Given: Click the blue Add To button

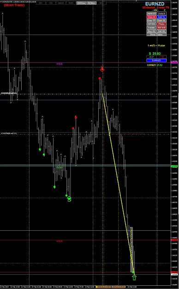Looking at the screenshot, I should click(161, 17).
